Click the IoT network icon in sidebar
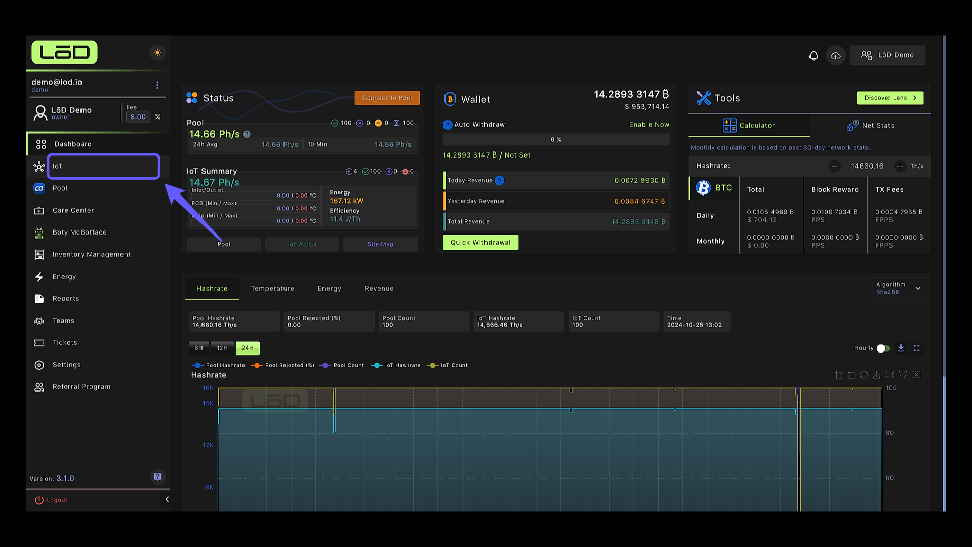This screenshot has width=972, height=547. 39,167
